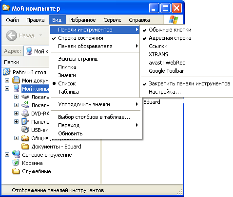Viewport: 233px width, 197px height.
Task: Select Служебные folder in tree
Action: tap(37, 171)
